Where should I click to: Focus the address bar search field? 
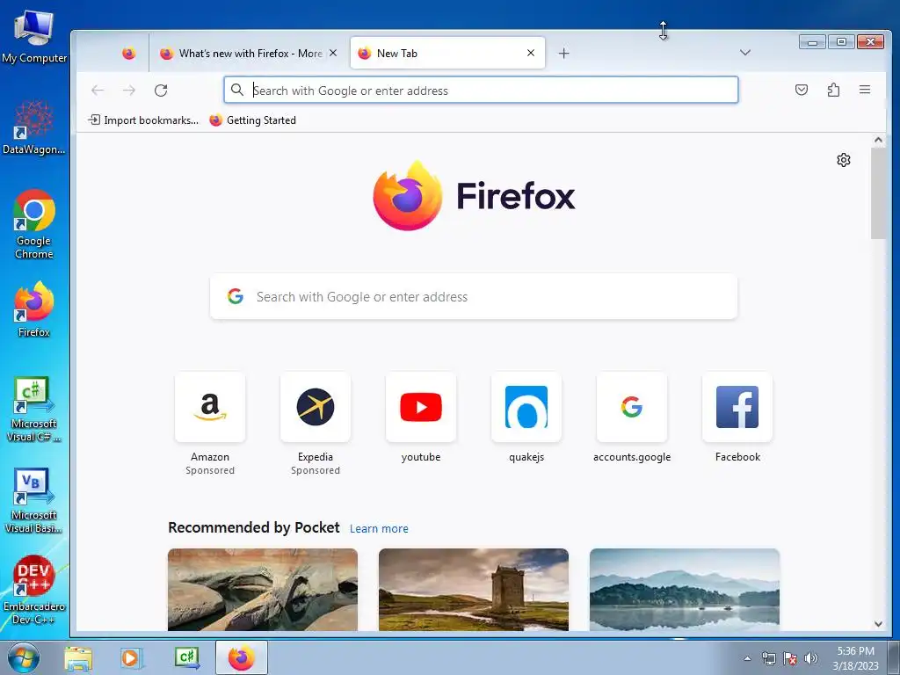coord(481,91)
